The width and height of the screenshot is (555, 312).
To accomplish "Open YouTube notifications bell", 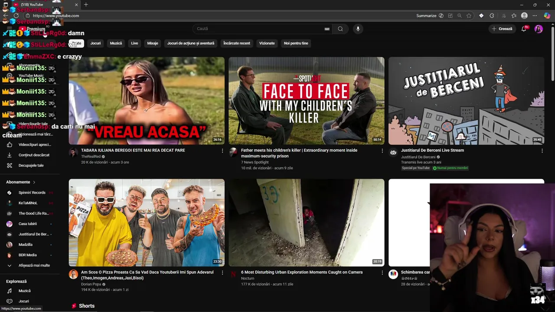I will point(524,29).
